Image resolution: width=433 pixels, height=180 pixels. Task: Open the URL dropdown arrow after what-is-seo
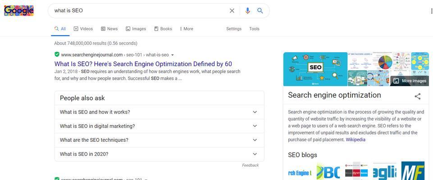tap(173, 55)
